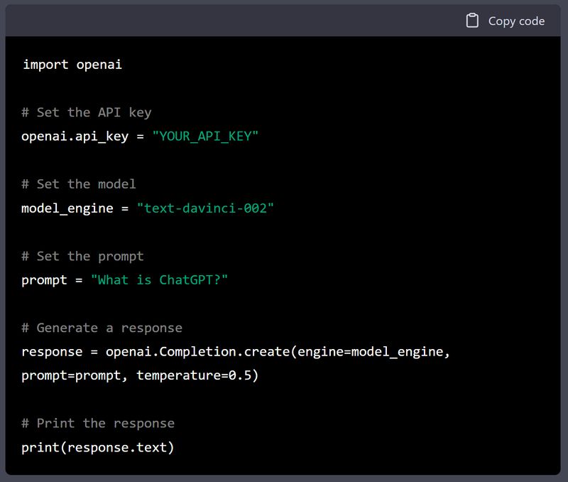Click the "What is ChatGPT?" string

(x=159, y=280)
